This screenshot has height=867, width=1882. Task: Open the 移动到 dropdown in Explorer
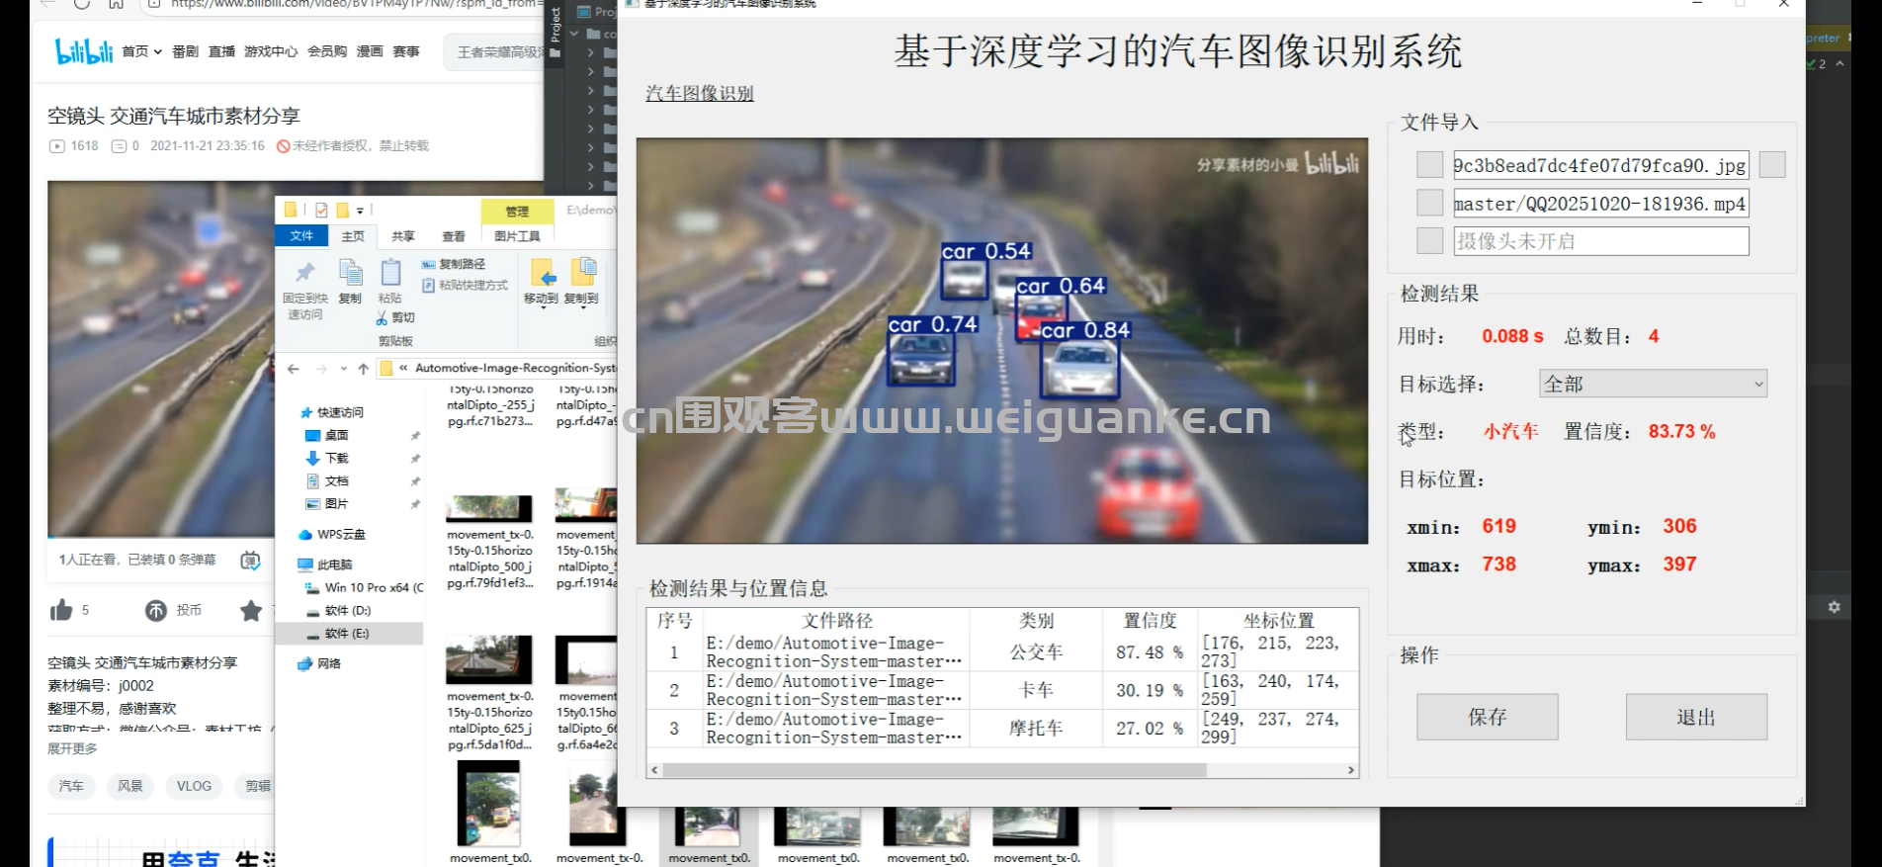pos(541,282)
